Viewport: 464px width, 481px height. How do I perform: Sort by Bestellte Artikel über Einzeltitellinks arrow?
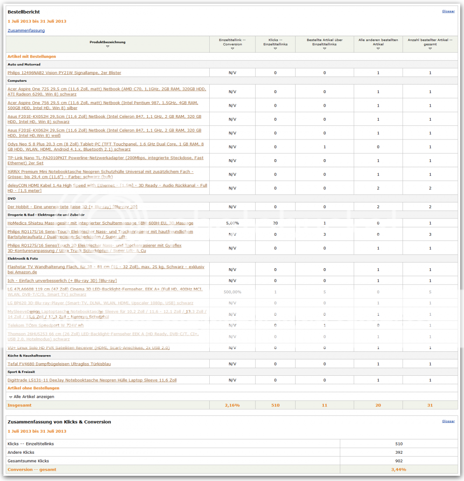click(324, 48)
